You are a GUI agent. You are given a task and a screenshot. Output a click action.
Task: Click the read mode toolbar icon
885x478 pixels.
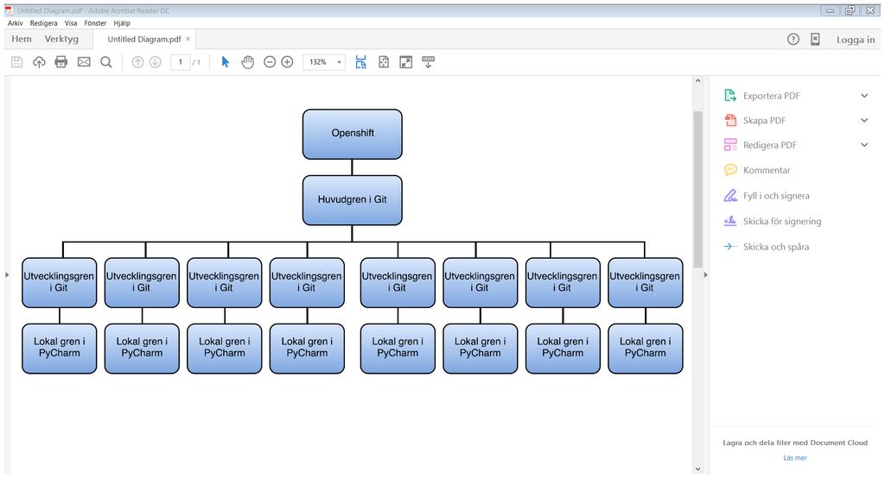click(x=429, y=62)
